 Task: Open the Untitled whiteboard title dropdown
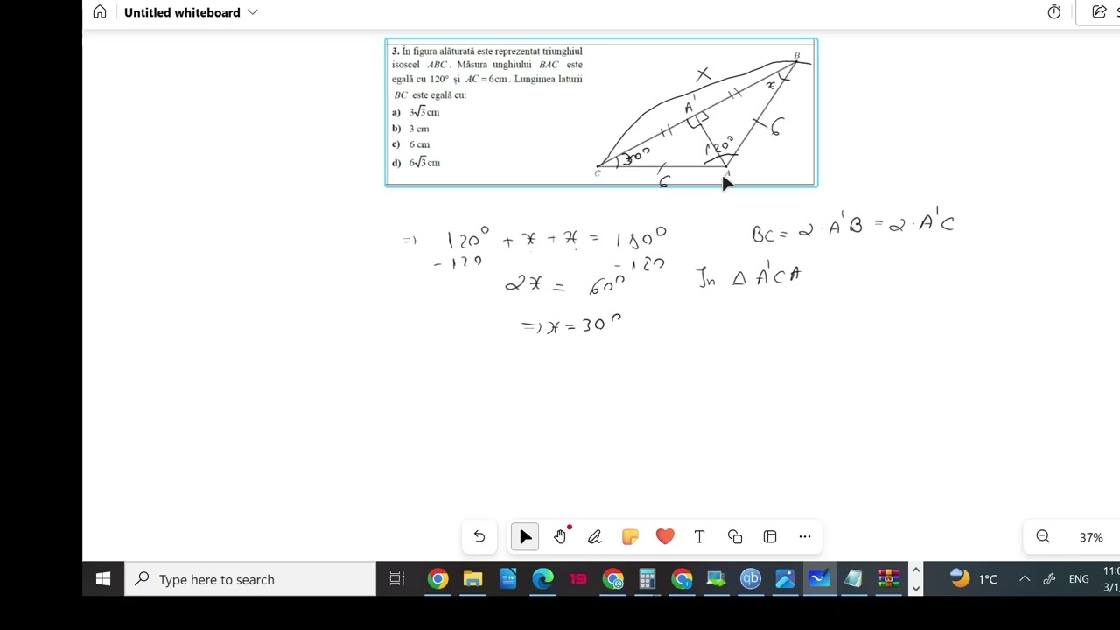pyautogui.click(x=253, y=12)
